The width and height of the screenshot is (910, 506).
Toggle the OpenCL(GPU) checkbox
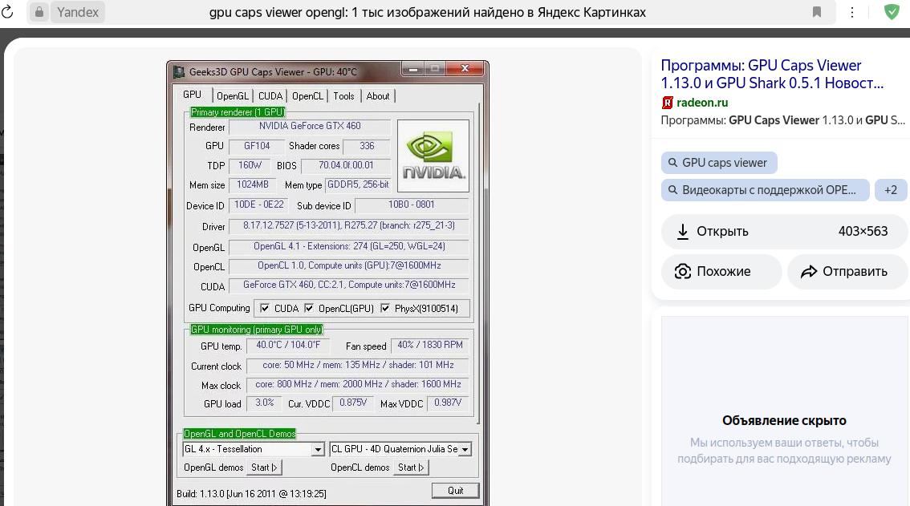point(309,308)
